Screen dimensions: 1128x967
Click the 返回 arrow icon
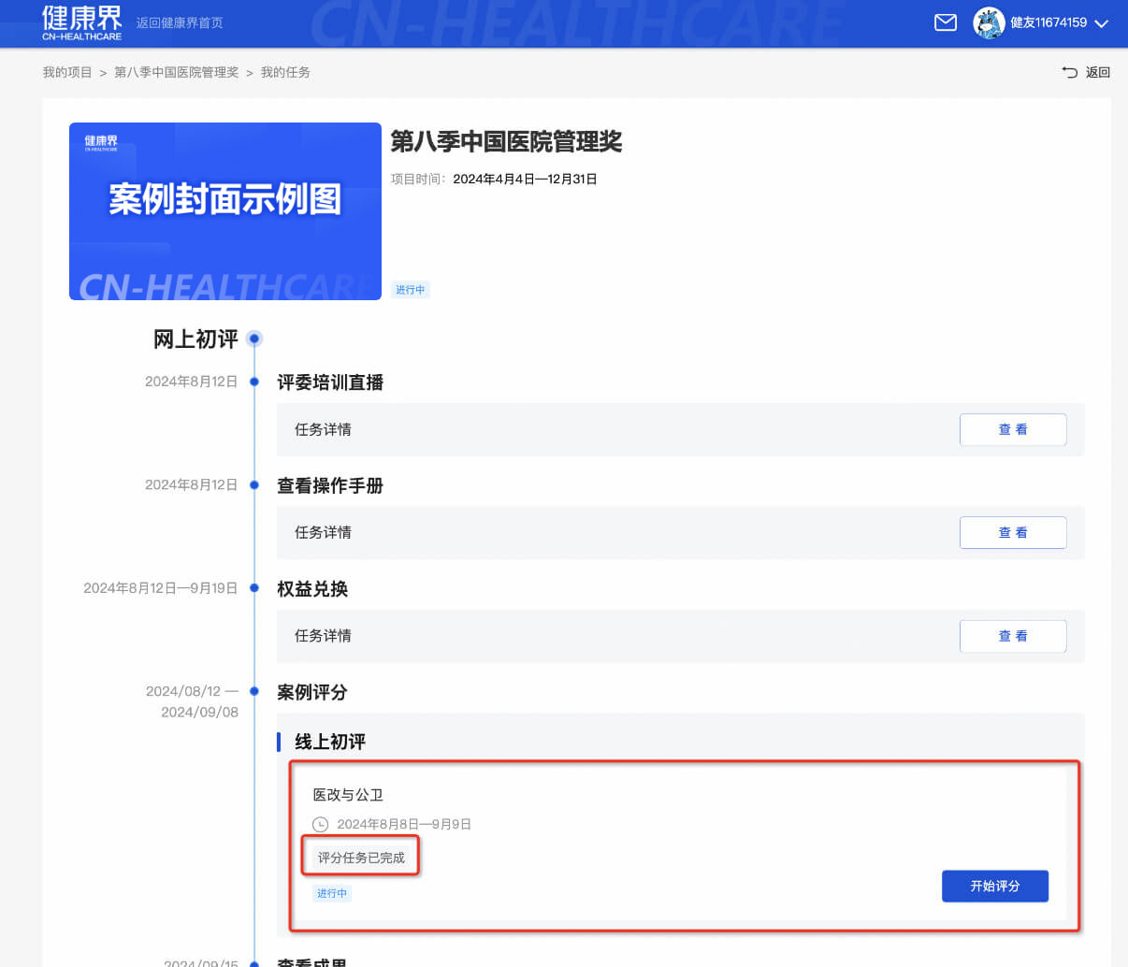tap(1070, 72)
